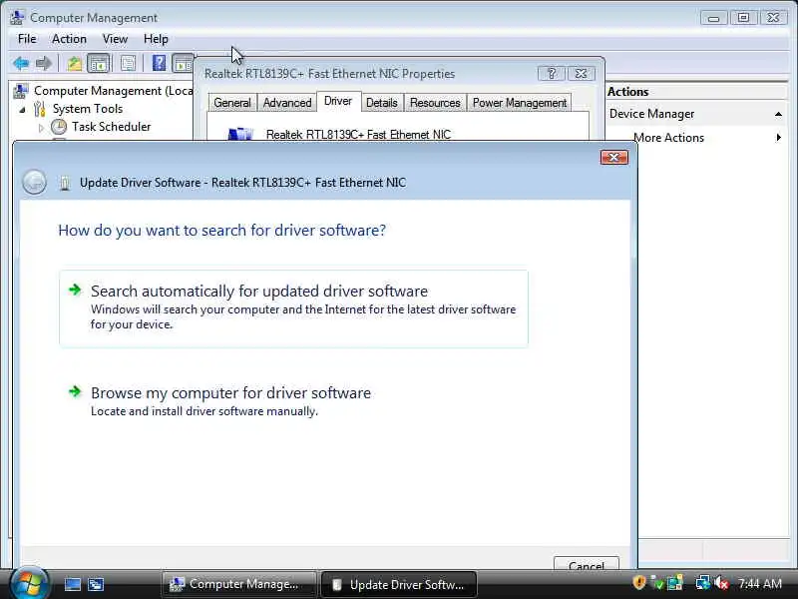Minimize the Computer Management window
798x599 pixels.
(713, 18)
